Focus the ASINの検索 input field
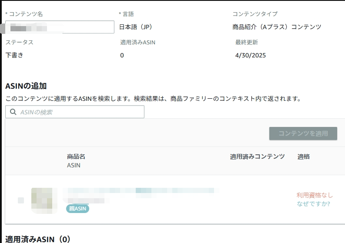Image resolution: width=345 pixels, height=243 pixels. tap(75, 112)
